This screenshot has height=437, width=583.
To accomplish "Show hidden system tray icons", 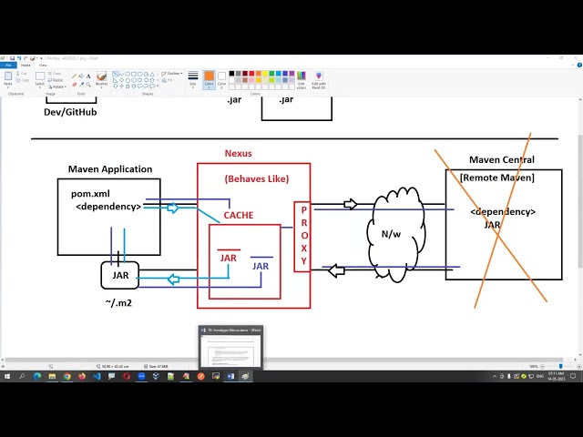I will click(x=495, y=376).
